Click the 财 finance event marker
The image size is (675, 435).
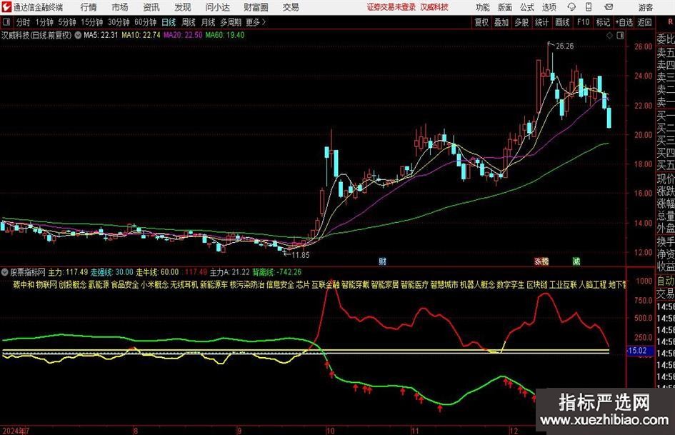[x=382, y=261]
